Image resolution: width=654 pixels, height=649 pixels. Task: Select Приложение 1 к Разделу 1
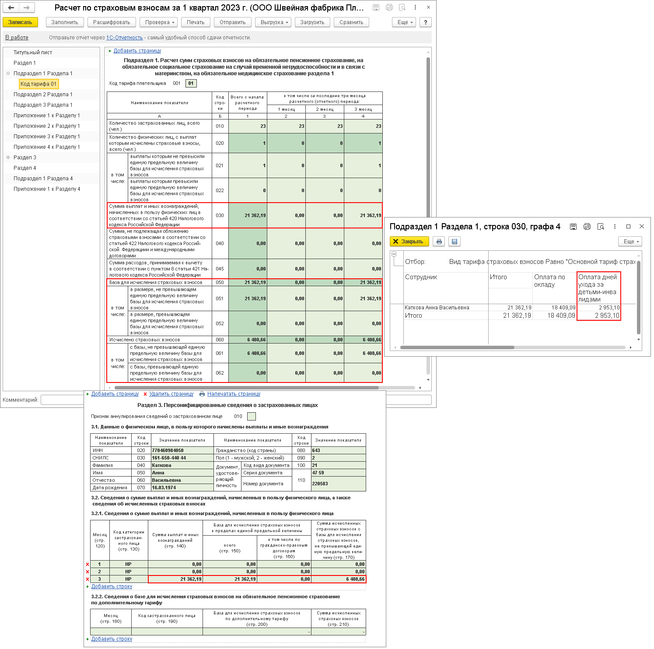coord(47,116)
